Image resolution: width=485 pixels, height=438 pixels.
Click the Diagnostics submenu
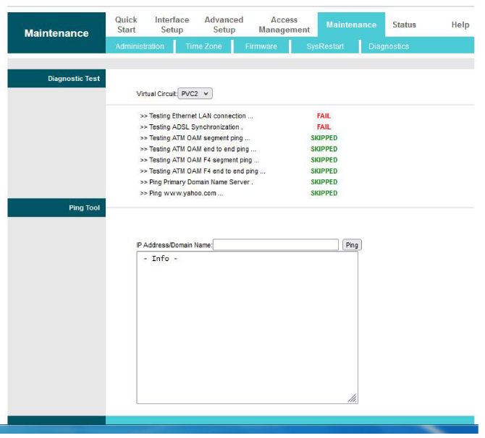click(x=388, y=46)
